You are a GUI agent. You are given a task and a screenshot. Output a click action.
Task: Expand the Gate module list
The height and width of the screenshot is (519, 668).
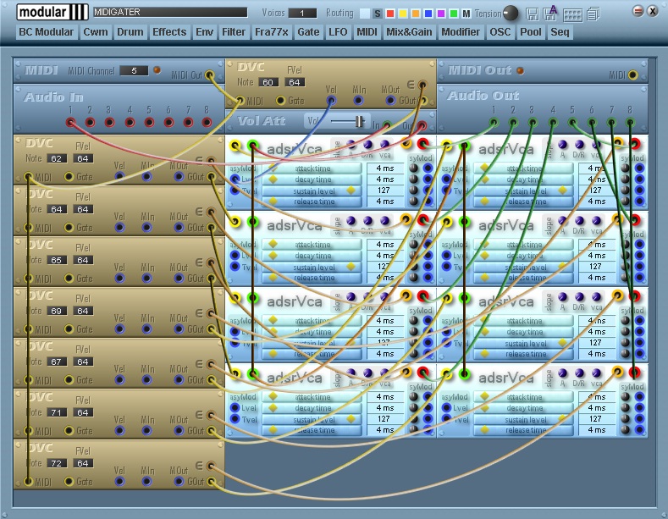click(x=308, y=32)
